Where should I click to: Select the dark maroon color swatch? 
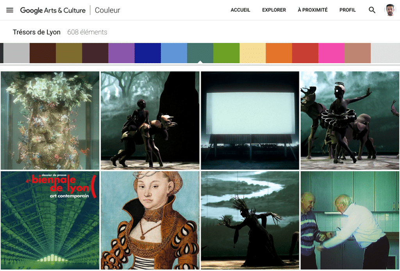95,53
